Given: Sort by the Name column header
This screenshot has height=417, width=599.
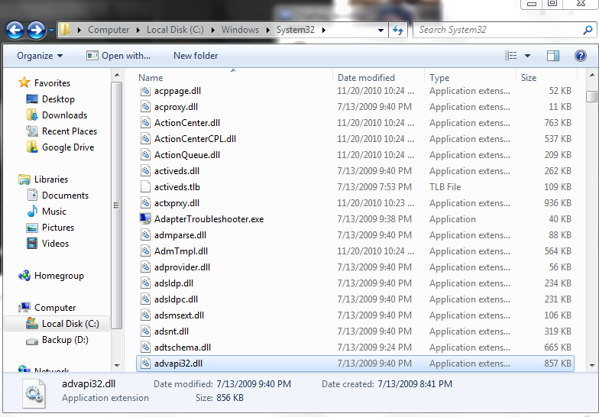Looking at the screenshot, I should pos(235,78).
